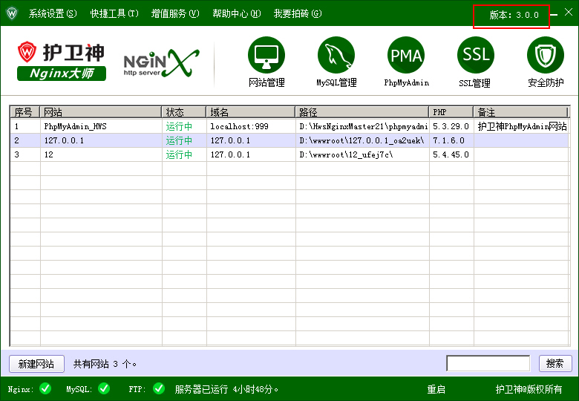Click the 新建网站 button
The width and height of the screenshot is (579, 401).
click(x=36, y=364)
